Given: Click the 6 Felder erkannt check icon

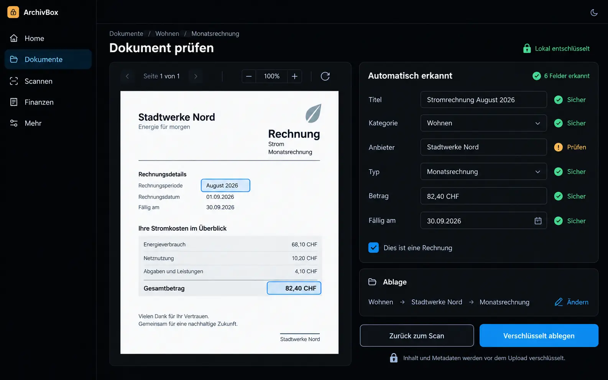Looking at the screenshot, I should (537, 76).
